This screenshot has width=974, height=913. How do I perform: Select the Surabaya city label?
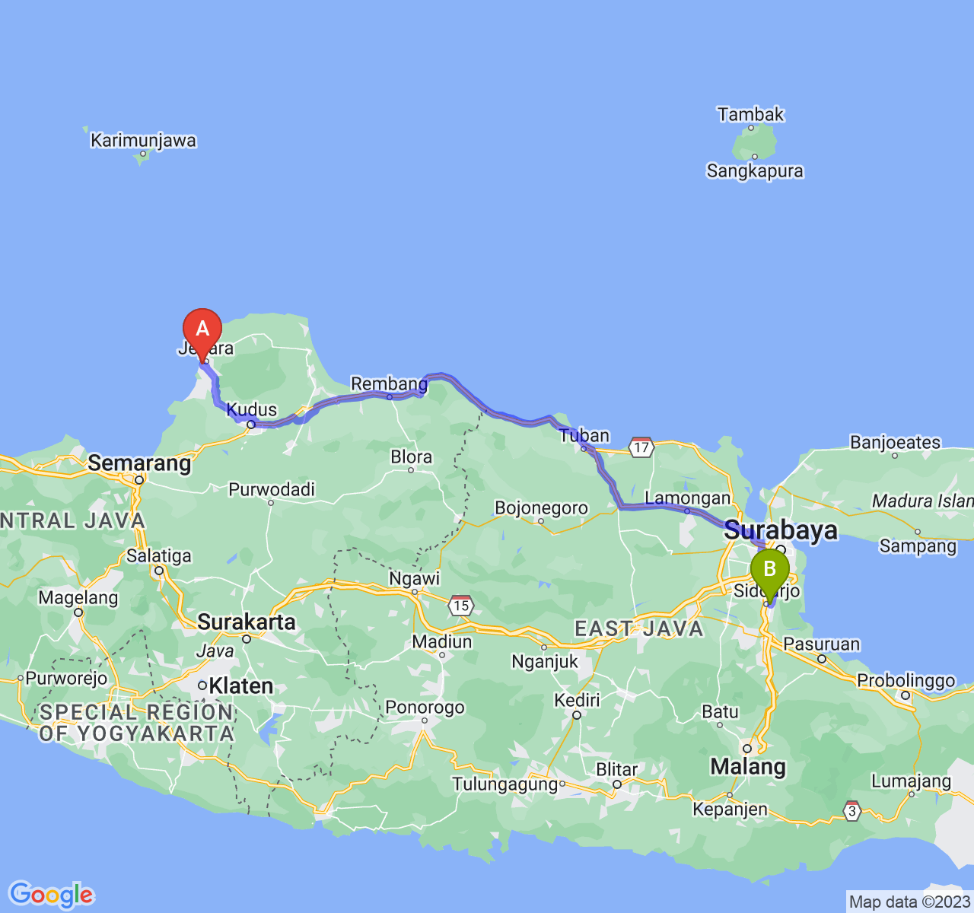781,530
